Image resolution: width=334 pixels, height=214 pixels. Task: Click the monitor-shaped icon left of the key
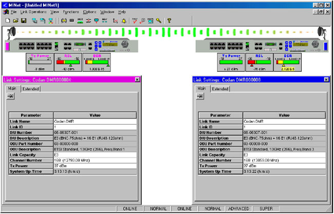151,21
